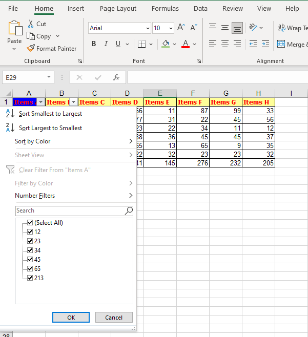Switch to the Insert ribbon tab
The image size is (308, 337).
(76, 9)
